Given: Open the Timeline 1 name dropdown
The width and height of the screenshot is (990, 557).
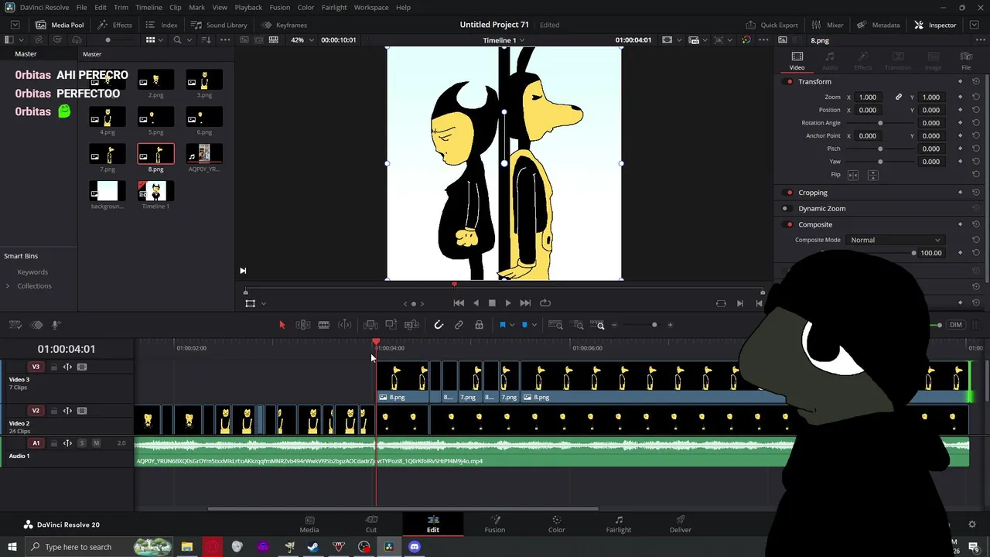Looking at the screenshot, I should pyautogui.click(x=504, y=40).
